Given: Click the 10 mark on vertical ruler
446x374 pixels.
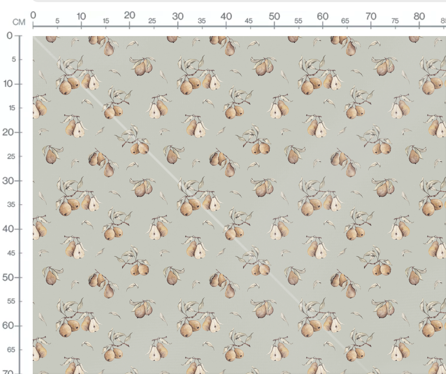Looking at the screenshot, I should [8, 84].
